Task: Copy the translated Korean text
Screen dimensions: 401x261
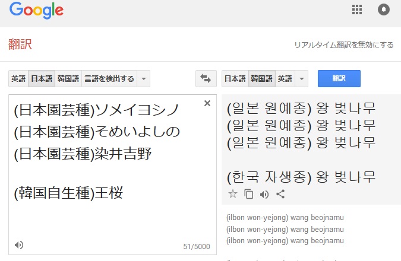Action: click(249, 194)
